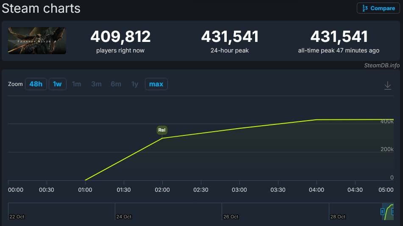The width and height of the screenshot is (403, 226).
Task: Click the 03:00 axis label
Action: 239,190
